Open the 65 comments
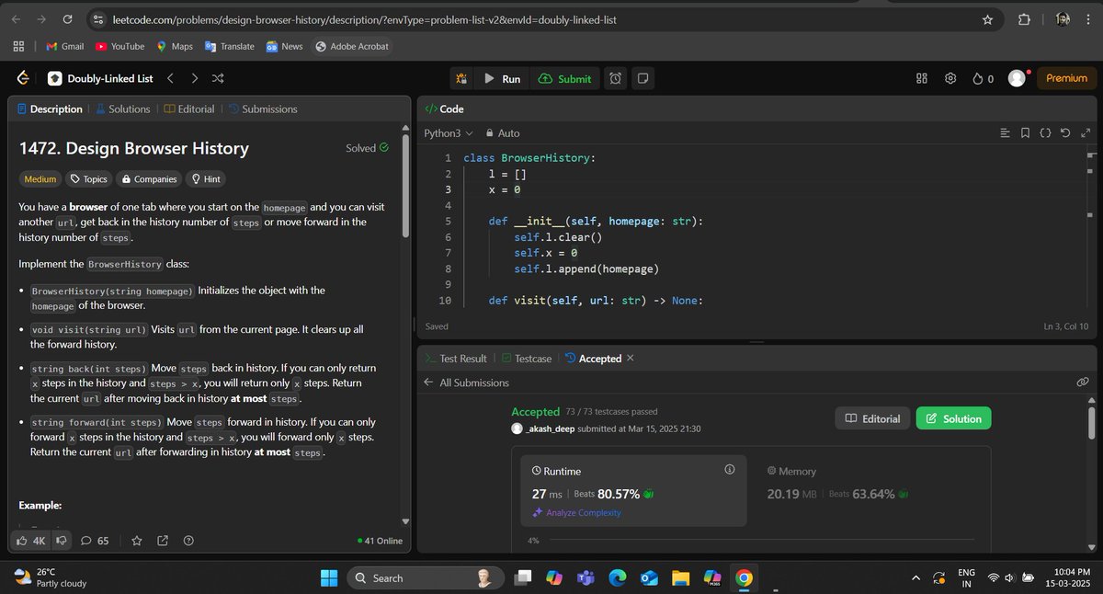Screen dimensions: 1103x594 point(96,541)
